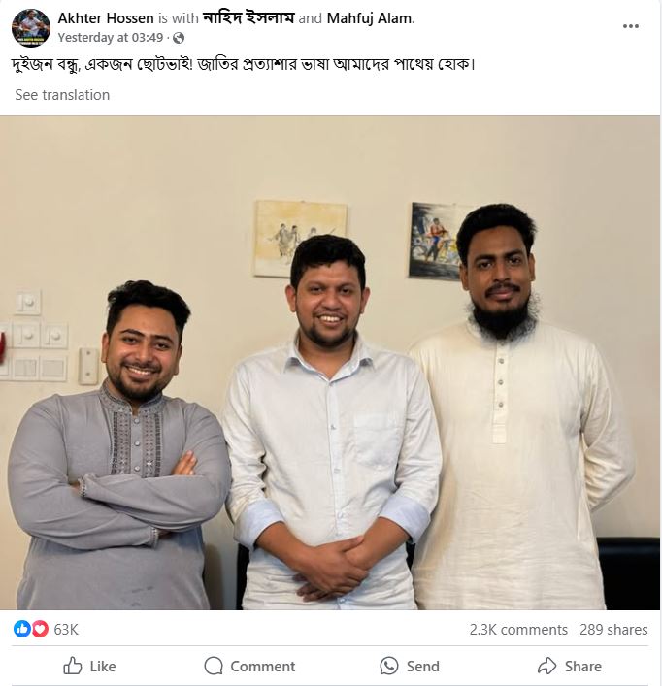Image resolution: width=662 pixels, height=686 pixels.
Task: Click the red heart reaction icon
Action: (x=40, y=629)
